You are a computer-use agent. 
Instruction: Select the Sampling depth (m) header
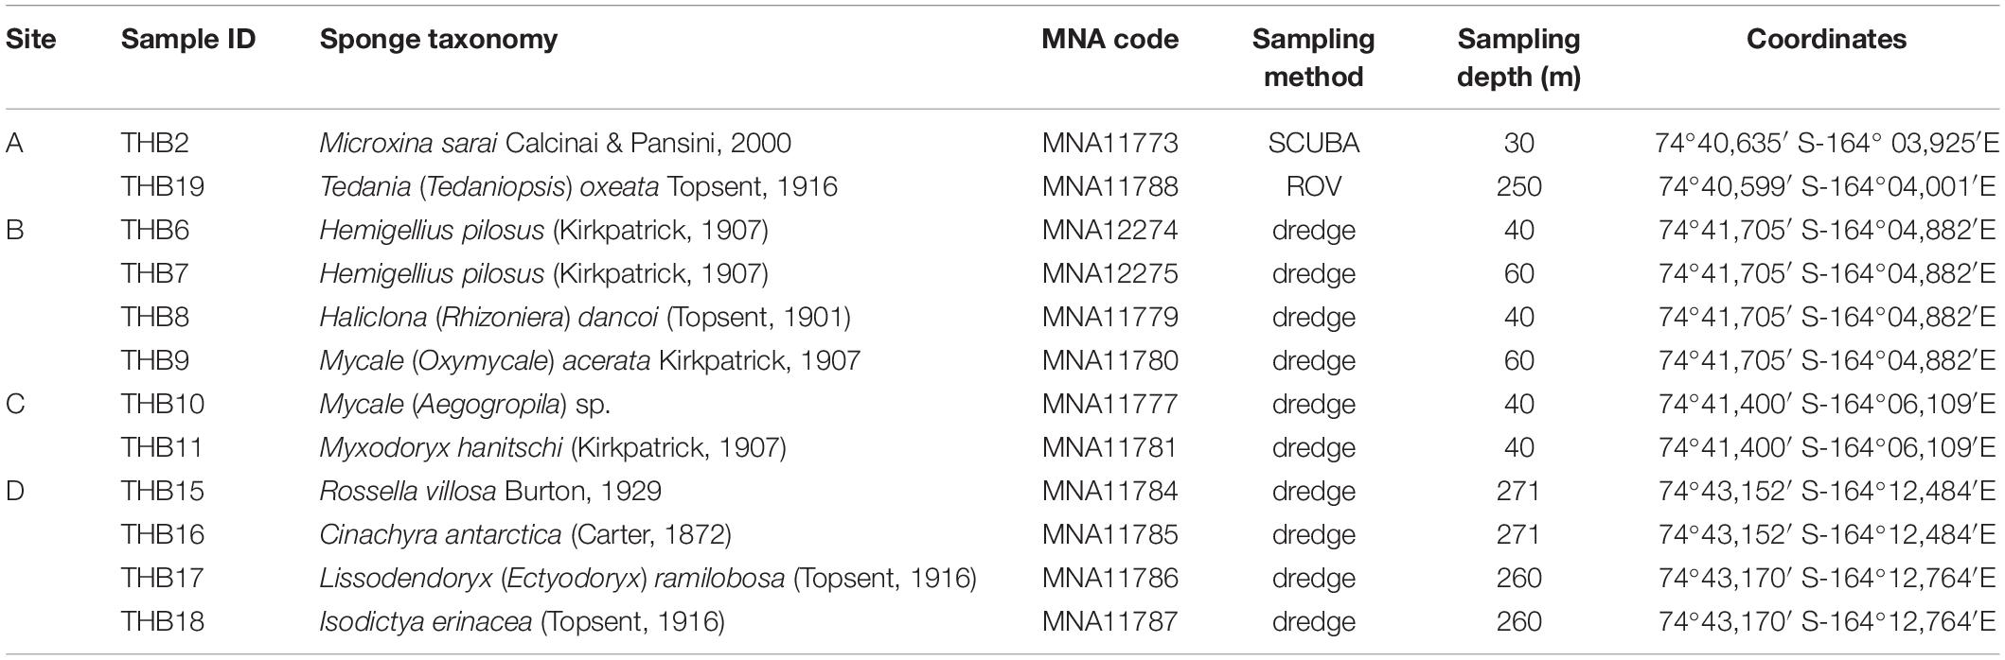(1518, 58)
